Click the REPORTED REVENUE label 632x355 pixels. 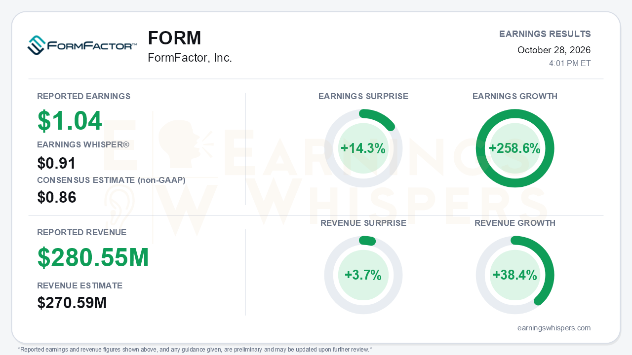[x=82, y=232]
